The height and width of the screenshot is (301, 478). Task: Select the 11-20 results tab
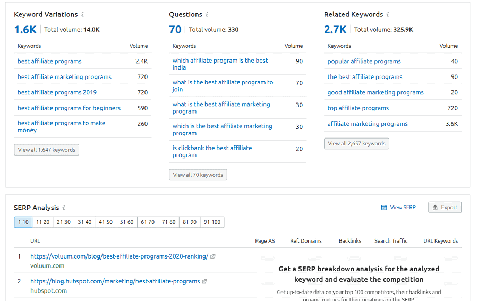(42, 222)
